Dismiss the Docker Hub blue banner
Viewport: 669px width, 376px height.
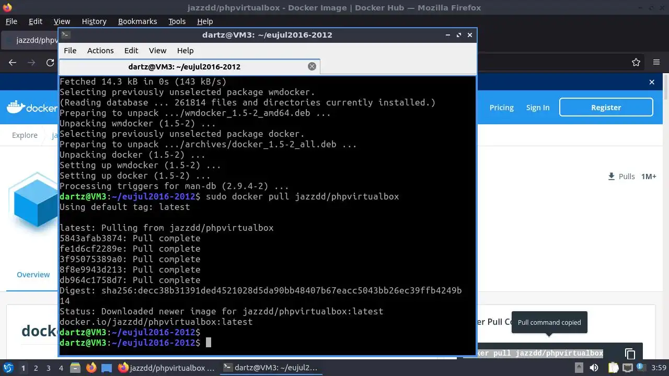pyautogui.click(x=652, y=82)
